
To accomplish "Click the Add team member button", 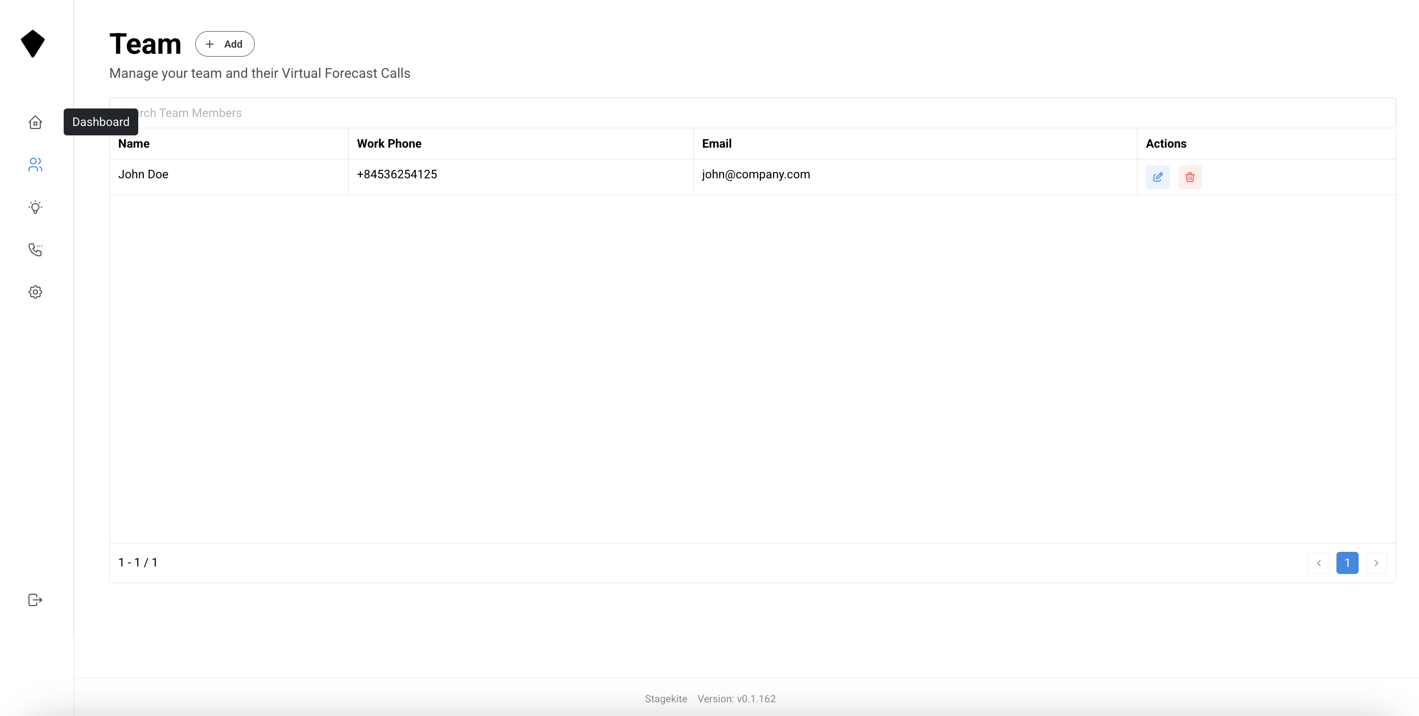I will point(225,44).
